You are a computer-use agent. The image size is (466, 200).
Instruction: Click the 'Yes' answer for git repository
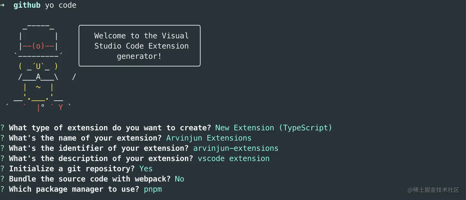click(x=146, y=169)
